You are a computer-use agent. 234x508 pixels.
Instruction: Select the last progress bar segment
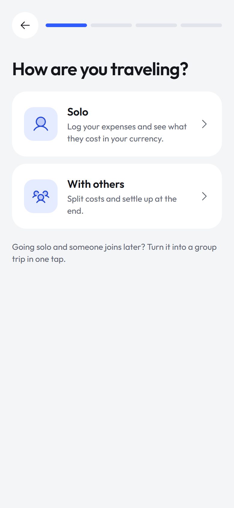(201, 25)
